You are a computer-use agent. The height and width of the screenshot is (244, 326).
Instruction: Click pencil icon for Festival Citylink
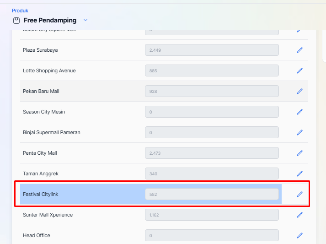(x=299, y=194)
